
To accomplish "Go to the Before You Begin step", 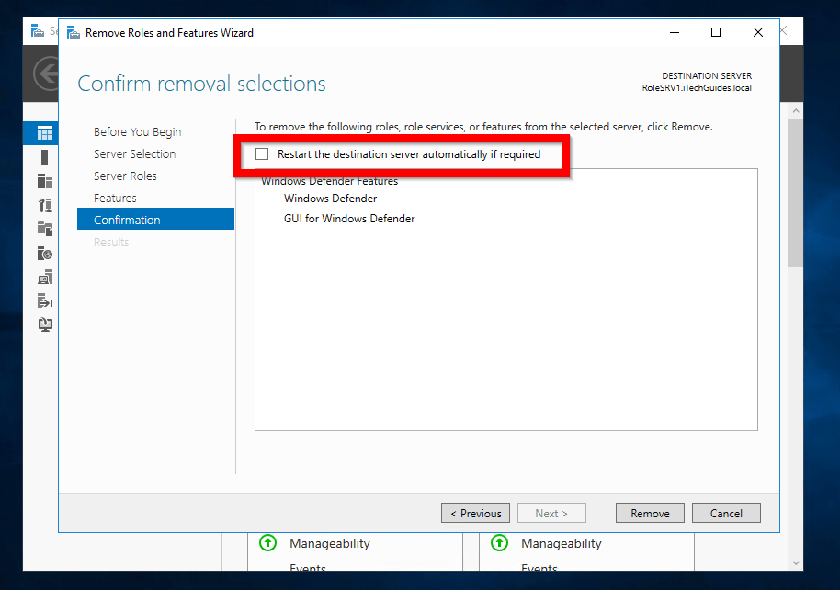I will pos(137,131).
